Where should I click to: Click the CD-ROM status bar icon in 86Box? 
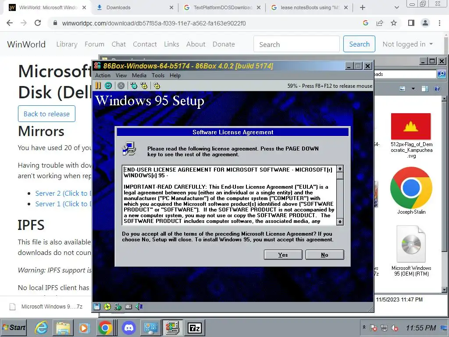tap(107, 307)
